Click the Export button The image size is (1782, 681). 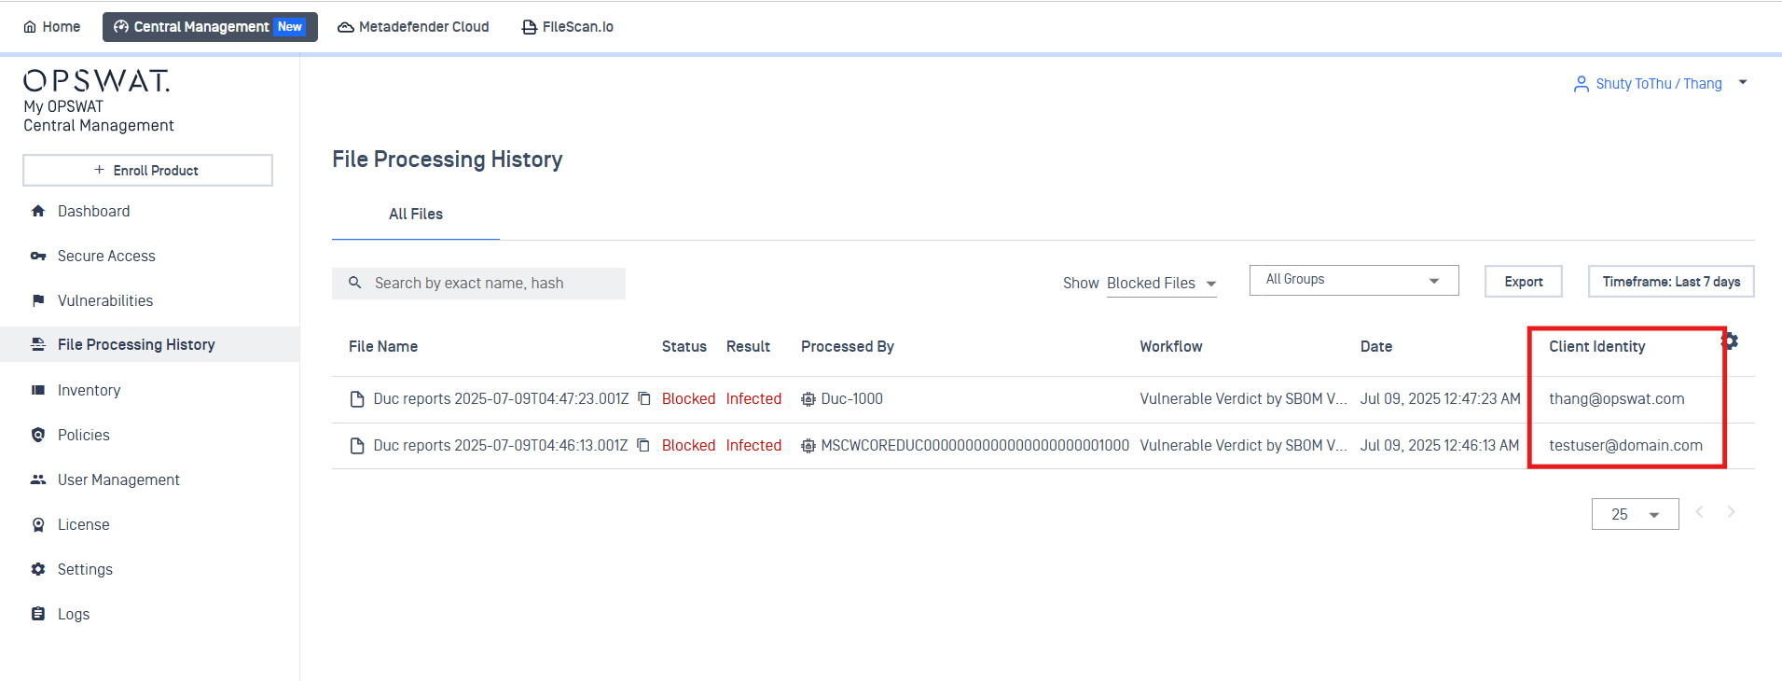coord(1524,282)
